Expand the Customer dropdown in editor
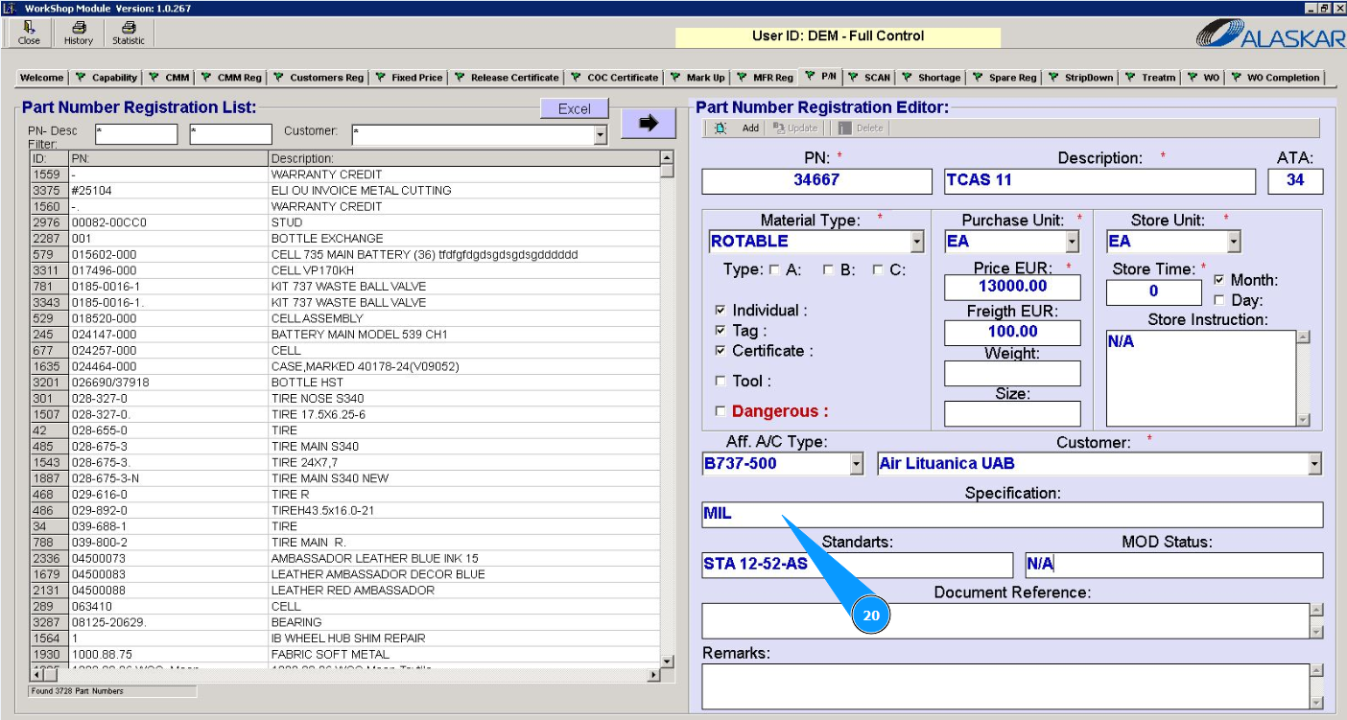 pyautogui.click(x=1313, y=464)
